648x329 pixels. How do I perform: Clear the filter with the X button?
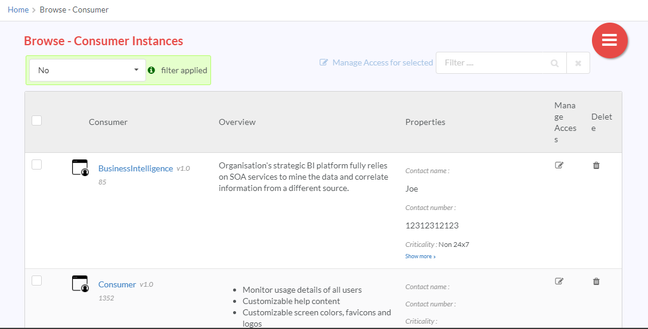point(578,63)
